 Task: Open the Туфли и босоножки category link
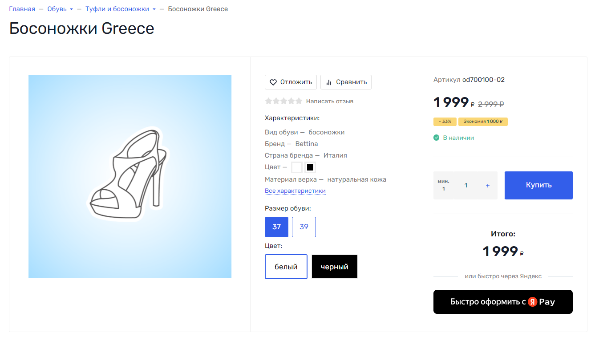coord(117,9)
